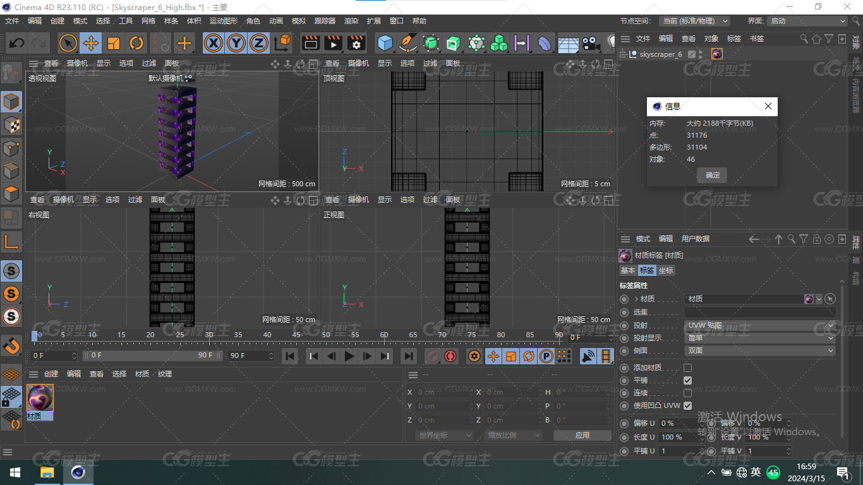Expand the 材质 attribute arrow
This screenshot has height=485, width=863.
tap(636, 299)
